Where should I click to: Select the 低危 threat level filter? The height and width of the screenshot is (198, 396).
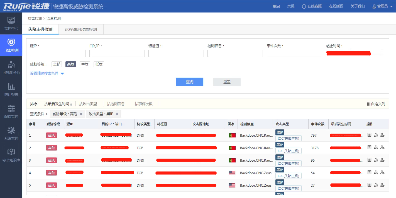99,64
